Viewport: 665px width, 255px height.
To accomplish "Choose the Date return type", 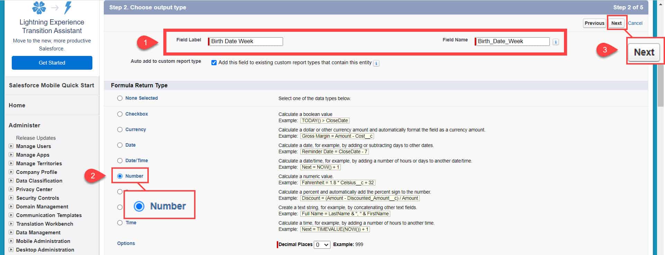I will [120, 145].
